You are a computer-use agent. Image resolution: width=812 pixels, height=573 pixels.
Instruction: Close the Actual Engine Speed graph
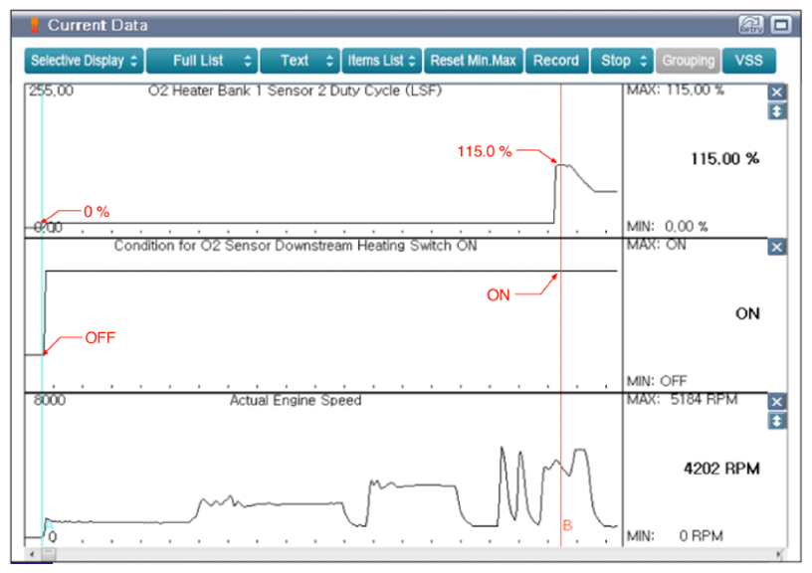pos(777,401)
